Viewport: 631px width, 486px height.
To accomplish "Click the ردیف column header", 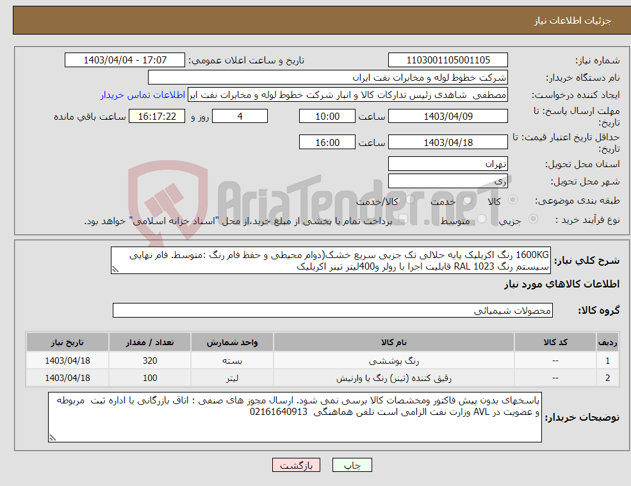I will point(607,342).
